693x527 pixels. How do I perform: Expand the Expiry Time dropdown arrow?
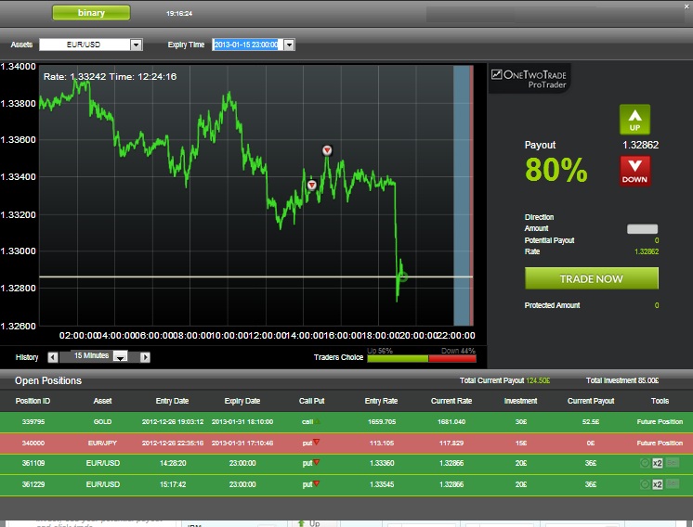tap(289, 45)
